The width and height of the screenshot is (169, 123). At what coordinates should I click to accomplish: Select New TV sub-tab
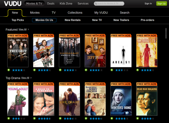(x=97, y=20)
